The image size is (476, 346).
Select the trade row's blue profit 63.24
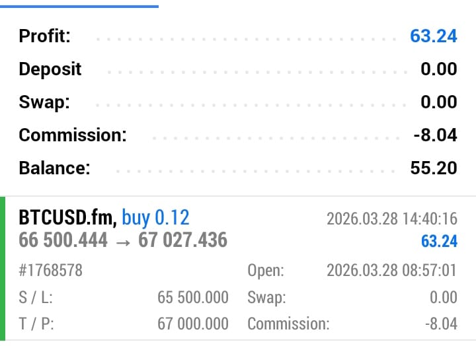tap(439, 241)
